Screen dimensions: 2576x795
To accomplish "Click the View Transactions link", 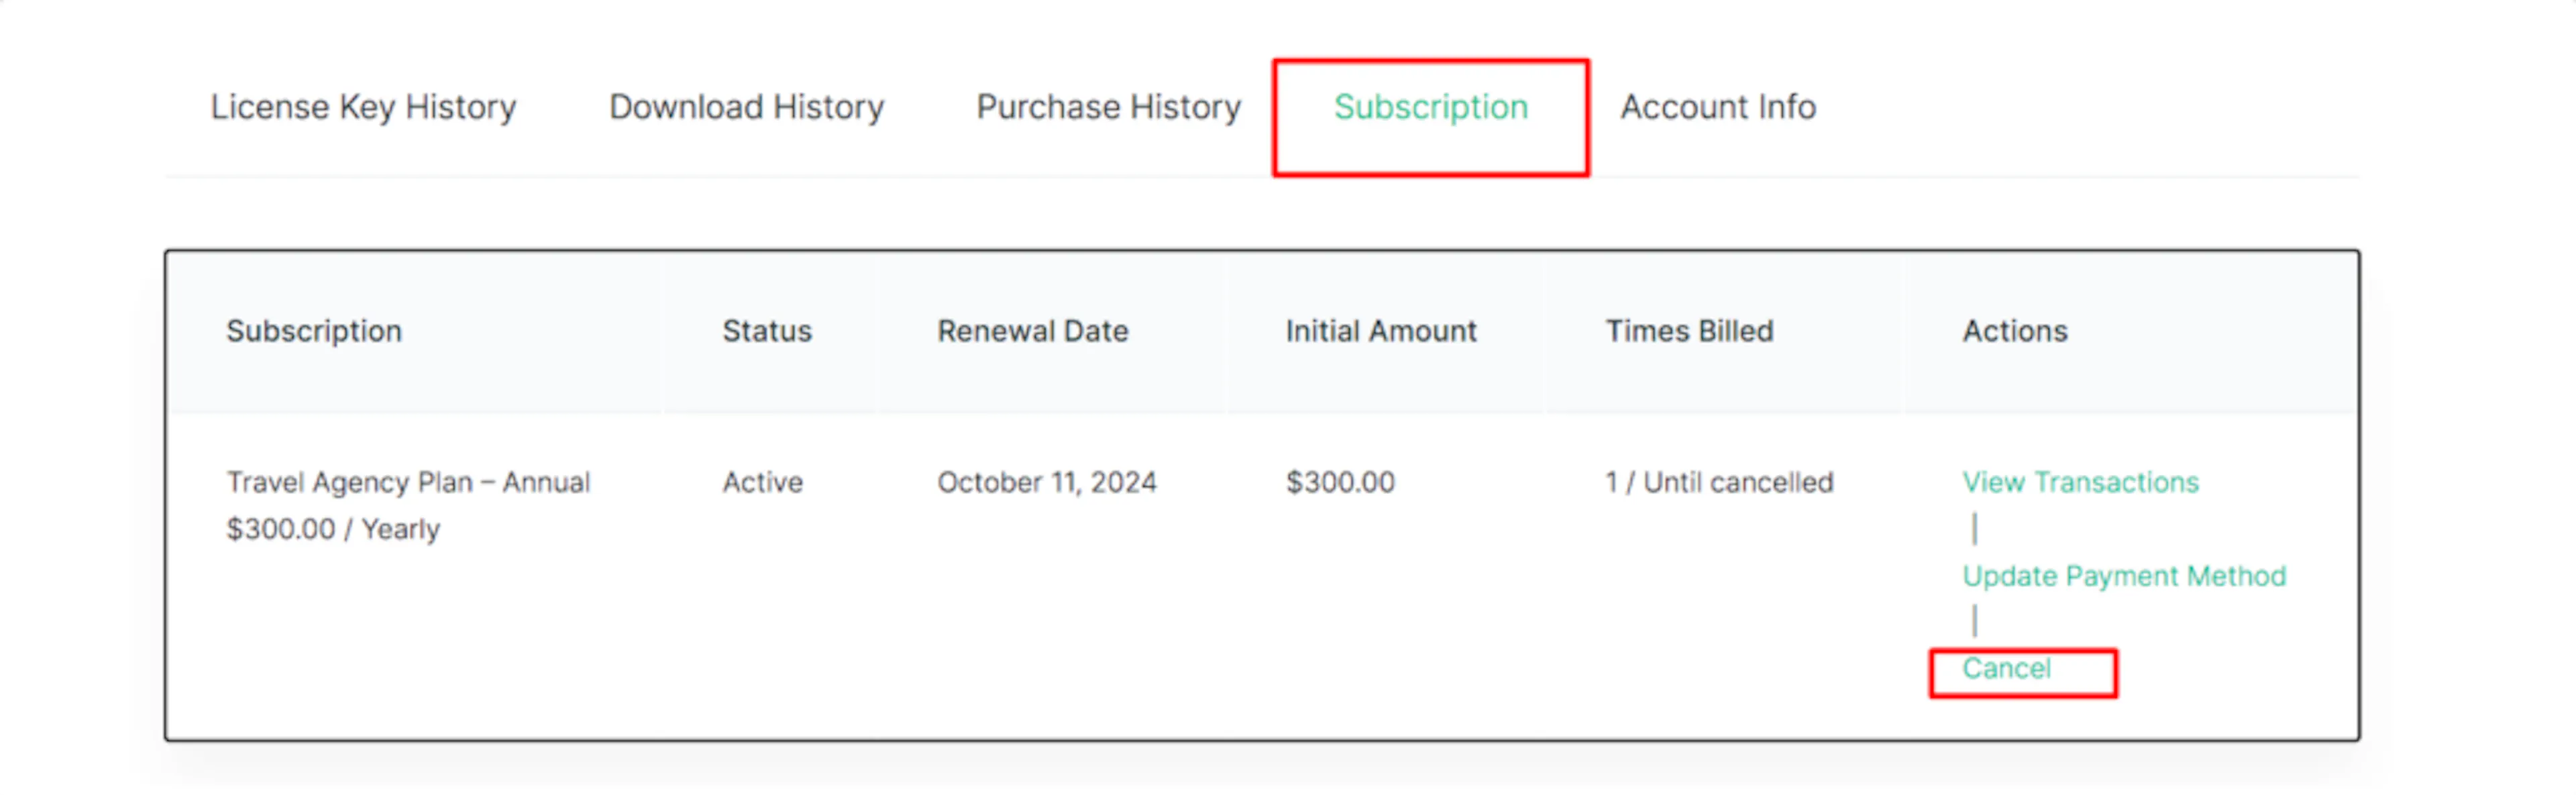I will [x=2080, y=482].
